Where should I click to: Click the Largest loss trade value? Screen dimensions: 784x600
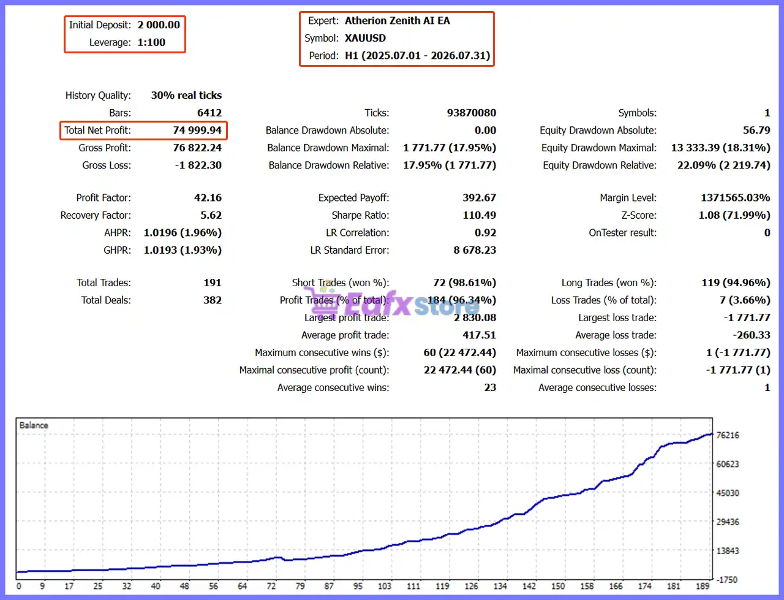point(747,317)
